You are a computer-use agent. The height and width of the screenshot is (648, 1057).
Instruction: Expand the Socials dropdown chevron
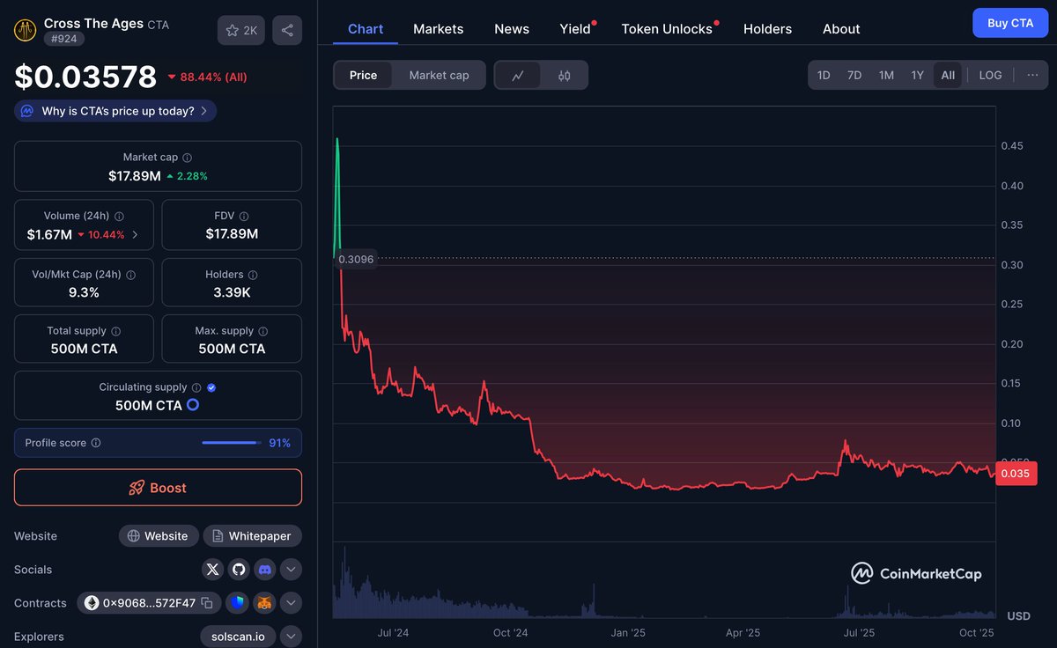pyautogui.click(x=291, y=570)
